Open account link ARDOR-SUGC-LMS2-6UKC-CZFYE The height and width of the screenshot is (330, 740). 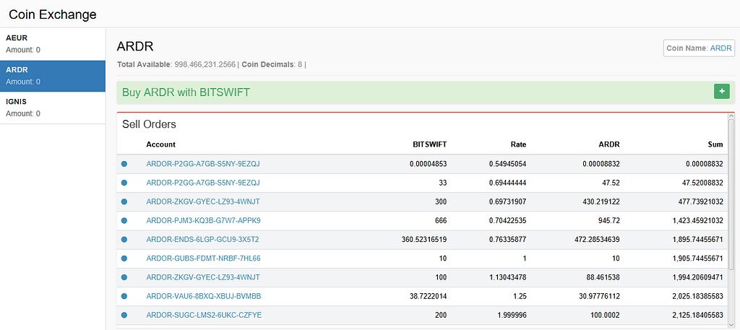pos(203,315)
